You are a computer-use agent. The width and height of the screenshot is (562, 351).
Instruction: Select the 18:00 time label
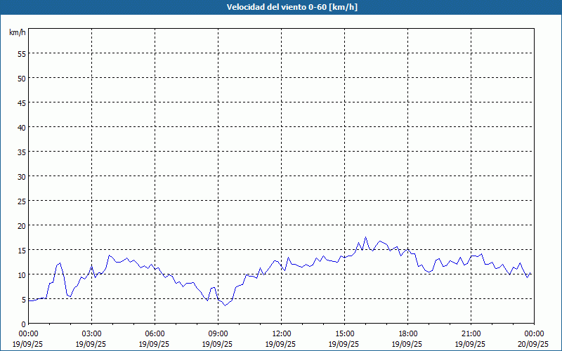407,333
